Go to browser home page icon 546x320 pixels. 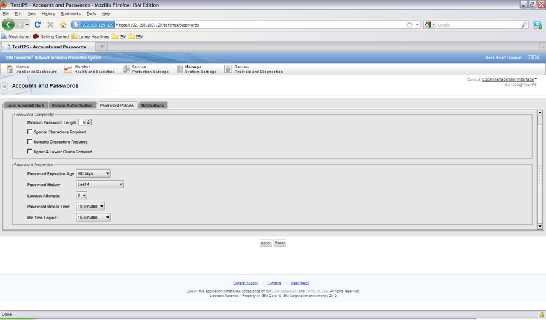(63, 25)
